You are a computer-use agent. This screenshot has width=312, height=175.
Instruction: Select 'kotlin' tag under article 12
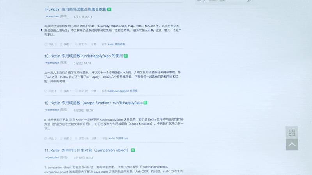[x=112, y=138]
